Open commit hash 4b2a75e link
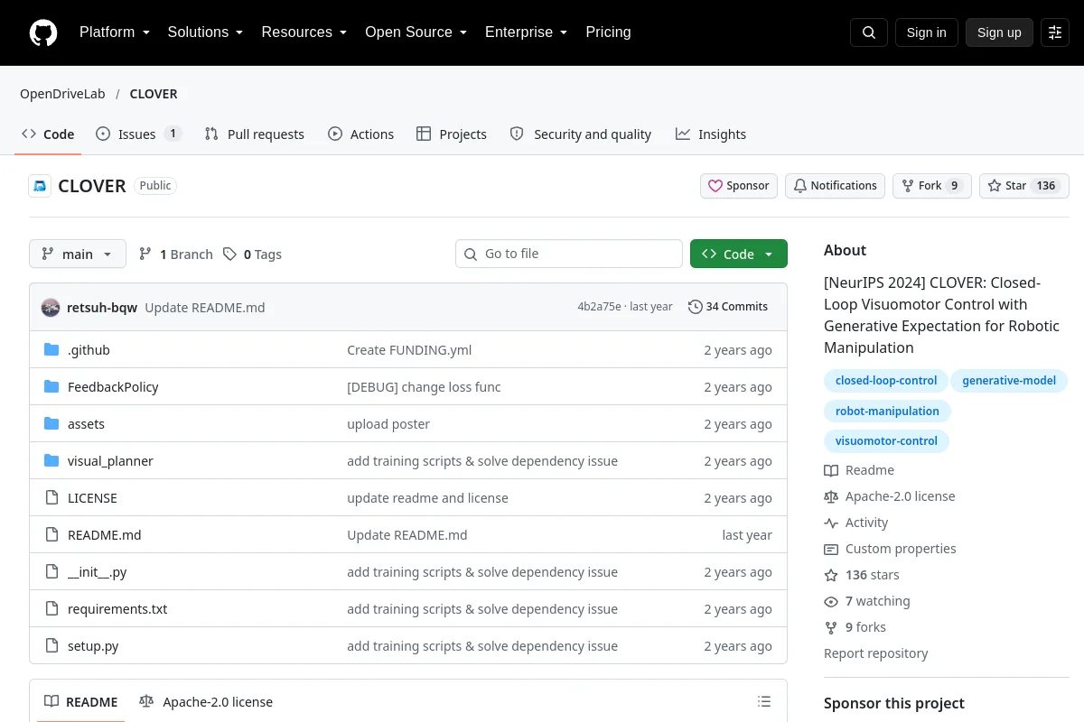This screenshot has width=1084, height=722. pos(599,307)
